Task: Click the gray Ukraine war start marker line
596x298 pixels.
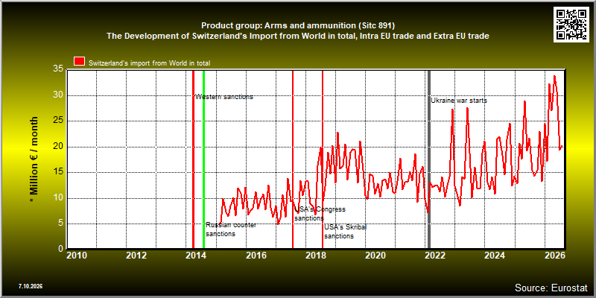Action: click(429, 159)
